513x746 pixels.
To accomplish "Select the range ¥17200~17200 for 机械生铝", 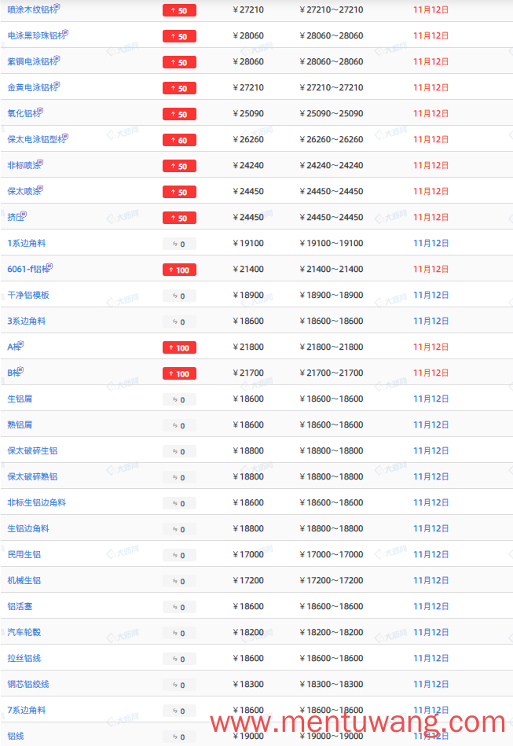I will [332, 580].
